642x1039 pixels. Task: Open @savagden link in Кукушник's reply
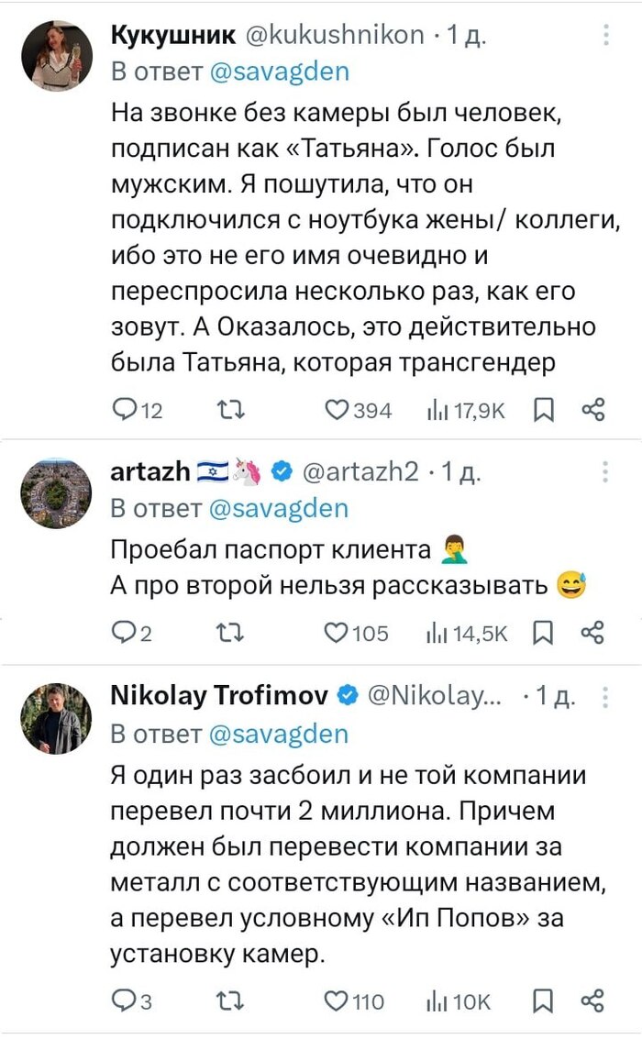[x=279, y=72]
